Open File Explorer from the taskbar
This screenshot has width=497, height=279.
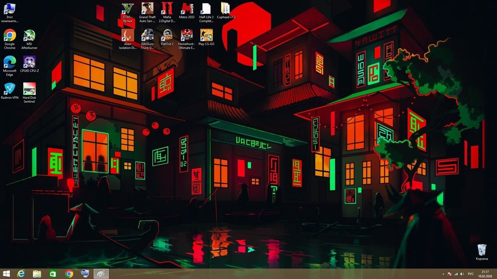point(37,274)
